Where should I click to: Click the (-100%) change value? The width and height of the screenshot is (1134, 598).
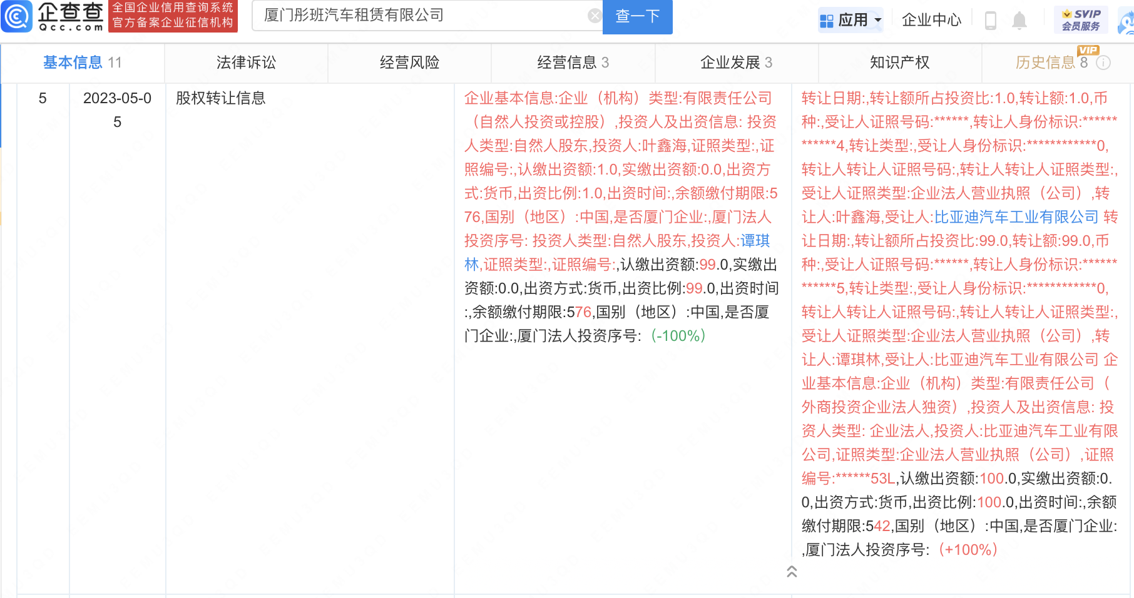coord(678,336)
